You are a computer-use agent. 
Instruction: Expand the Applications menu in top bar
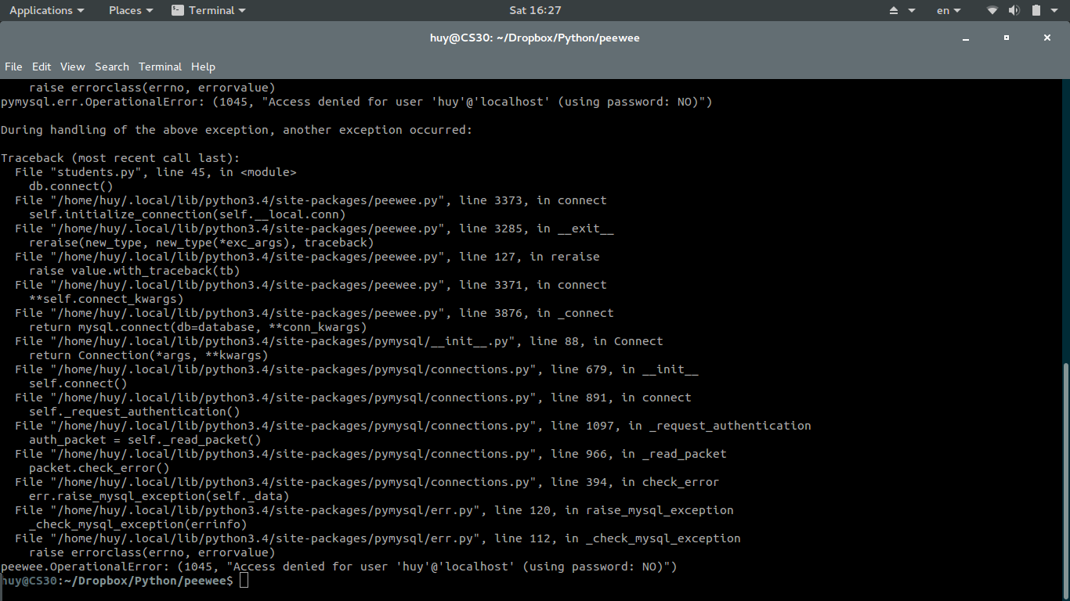point(46,10)
